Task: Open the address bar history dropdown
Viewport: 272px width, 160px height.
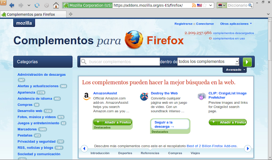Action: [x=210, y=5]
